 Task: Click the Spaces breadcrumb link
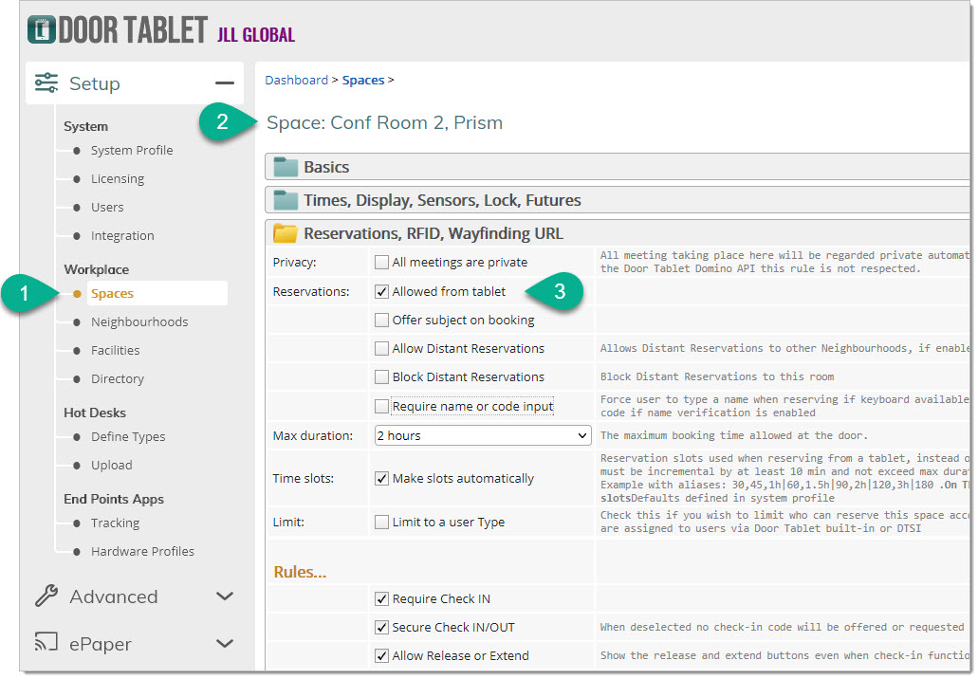(363, 81)
